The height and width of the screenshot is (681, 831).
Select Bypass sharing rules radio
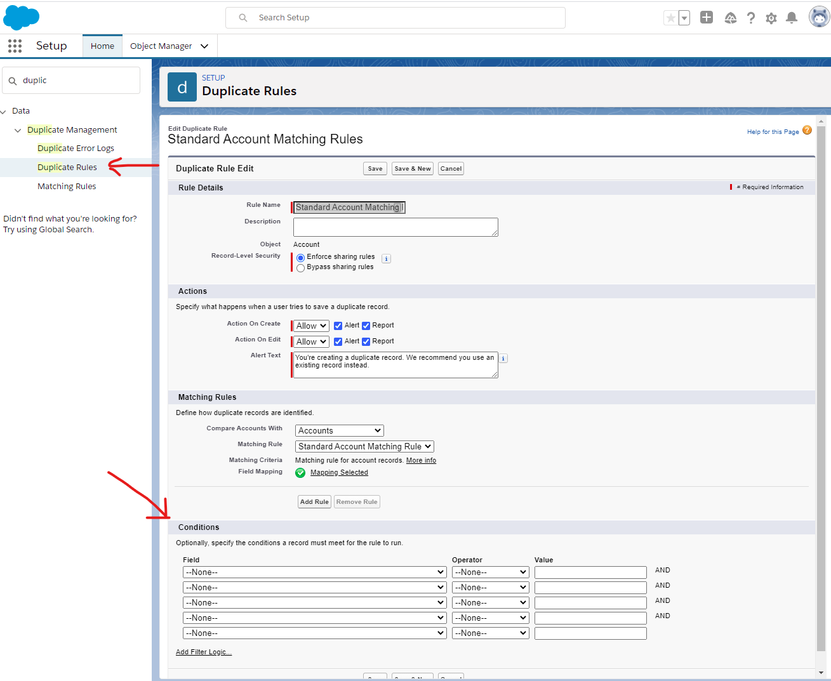[x=300, y=268]
